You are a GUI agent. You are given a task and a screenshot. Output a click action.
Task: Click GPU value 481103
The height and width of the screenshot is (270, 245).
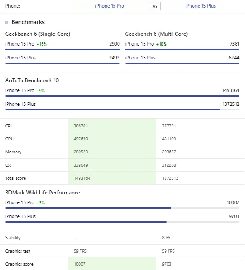pyautogui.click(x=169, y=139)
